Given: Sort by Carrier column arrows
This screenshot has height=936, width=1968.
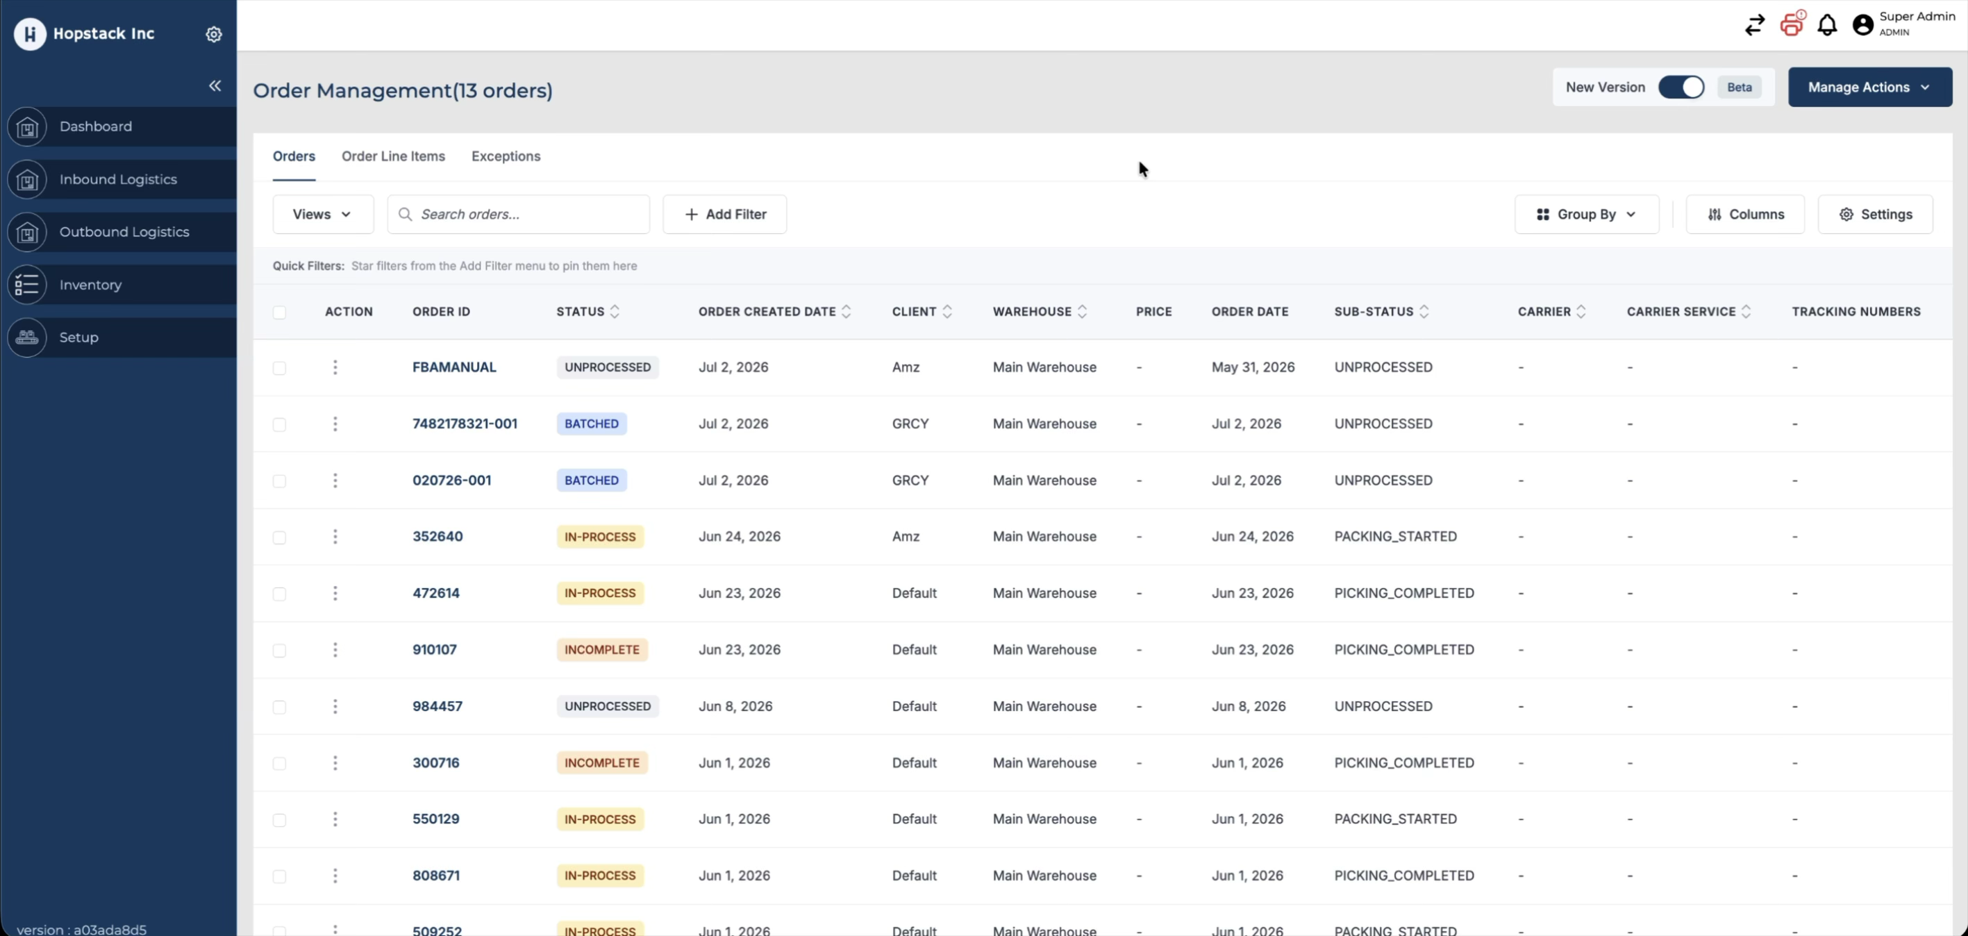Looking at the screenshot, I should point(1581,312).
